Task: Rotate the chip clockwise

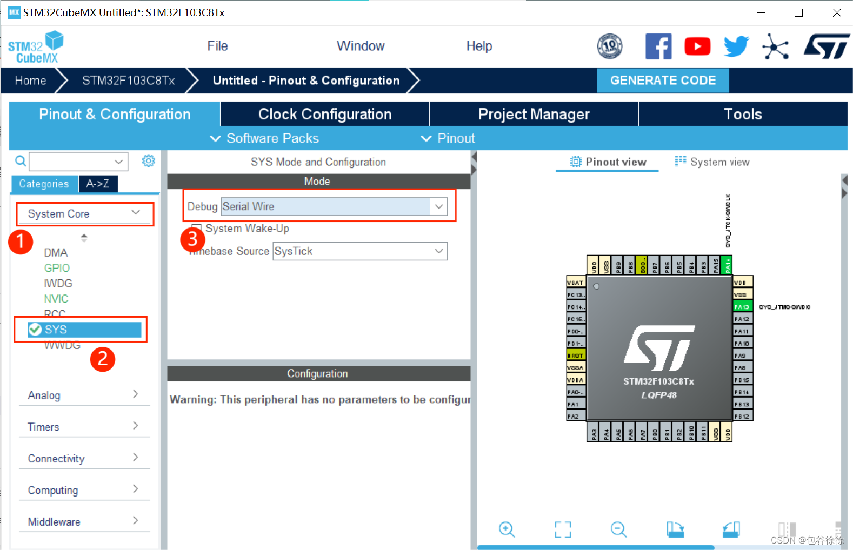Action: (675, 529)
